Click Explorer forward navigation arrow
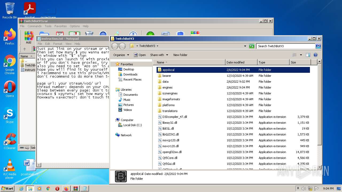342x192 pixels. (122, 46)
